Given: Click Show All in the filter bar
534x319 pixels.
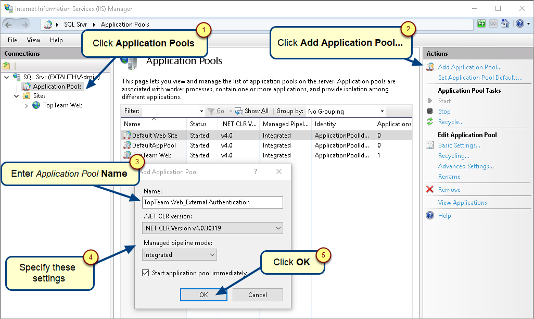Looking at the screenshot, I should pyautogui.click(x=252, y=111).
